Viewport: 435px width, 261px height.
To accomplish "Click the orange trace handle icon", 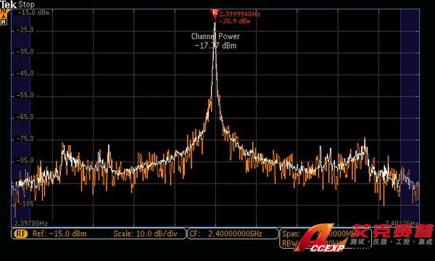I will coord(4,12).
